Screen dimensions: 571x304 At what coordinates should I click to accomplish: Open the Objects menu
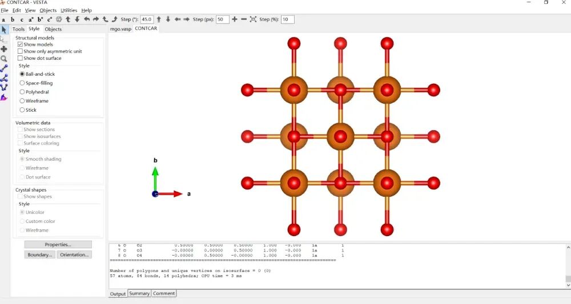tap(48, 10)
